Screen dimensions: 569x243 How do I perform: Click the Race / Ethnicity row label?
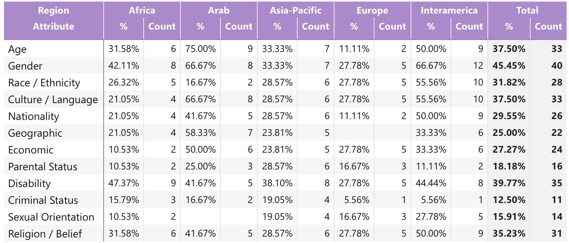click(x=44, y=83)
